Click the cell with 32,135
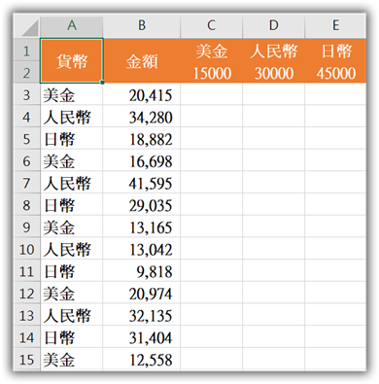This screenshot has height=384, width=379. (x=142, y=315)
